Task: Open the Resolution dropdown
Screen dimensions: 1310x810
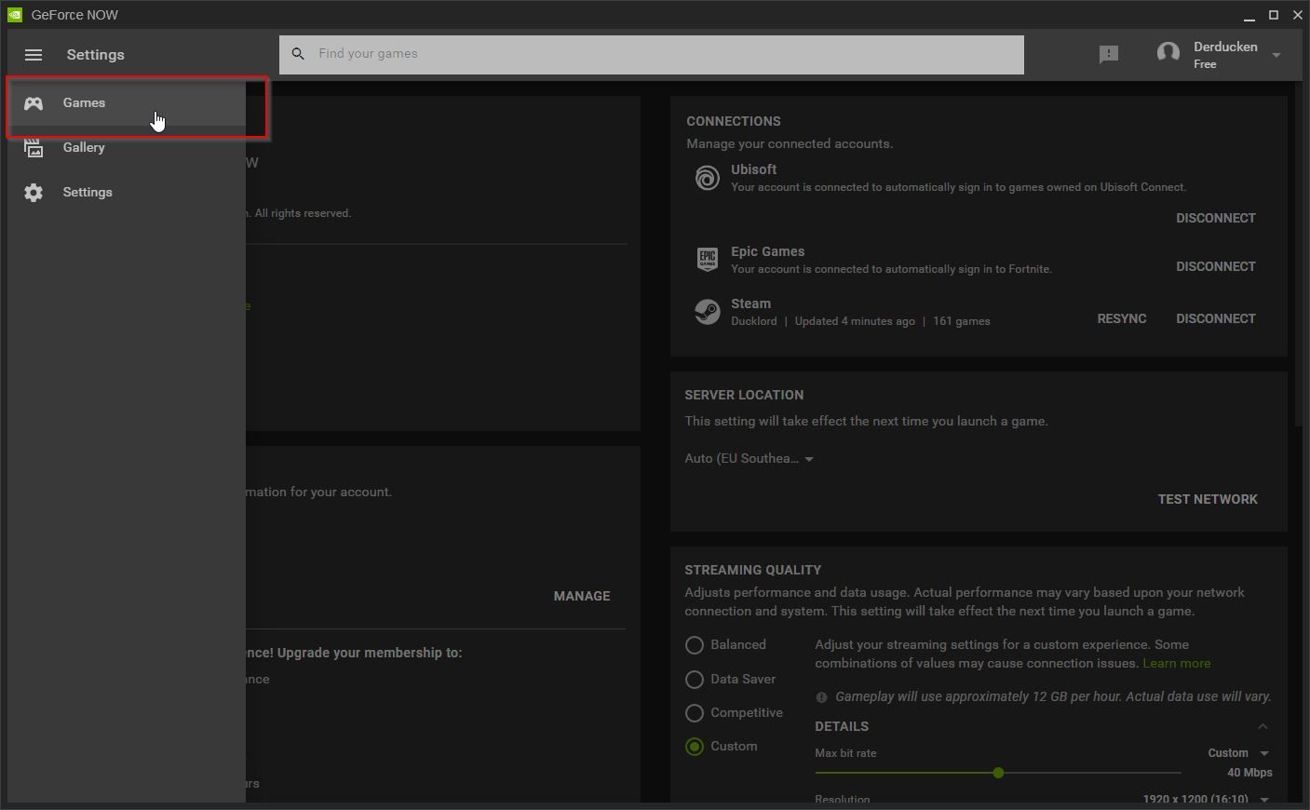Action: pos(1207,800)
